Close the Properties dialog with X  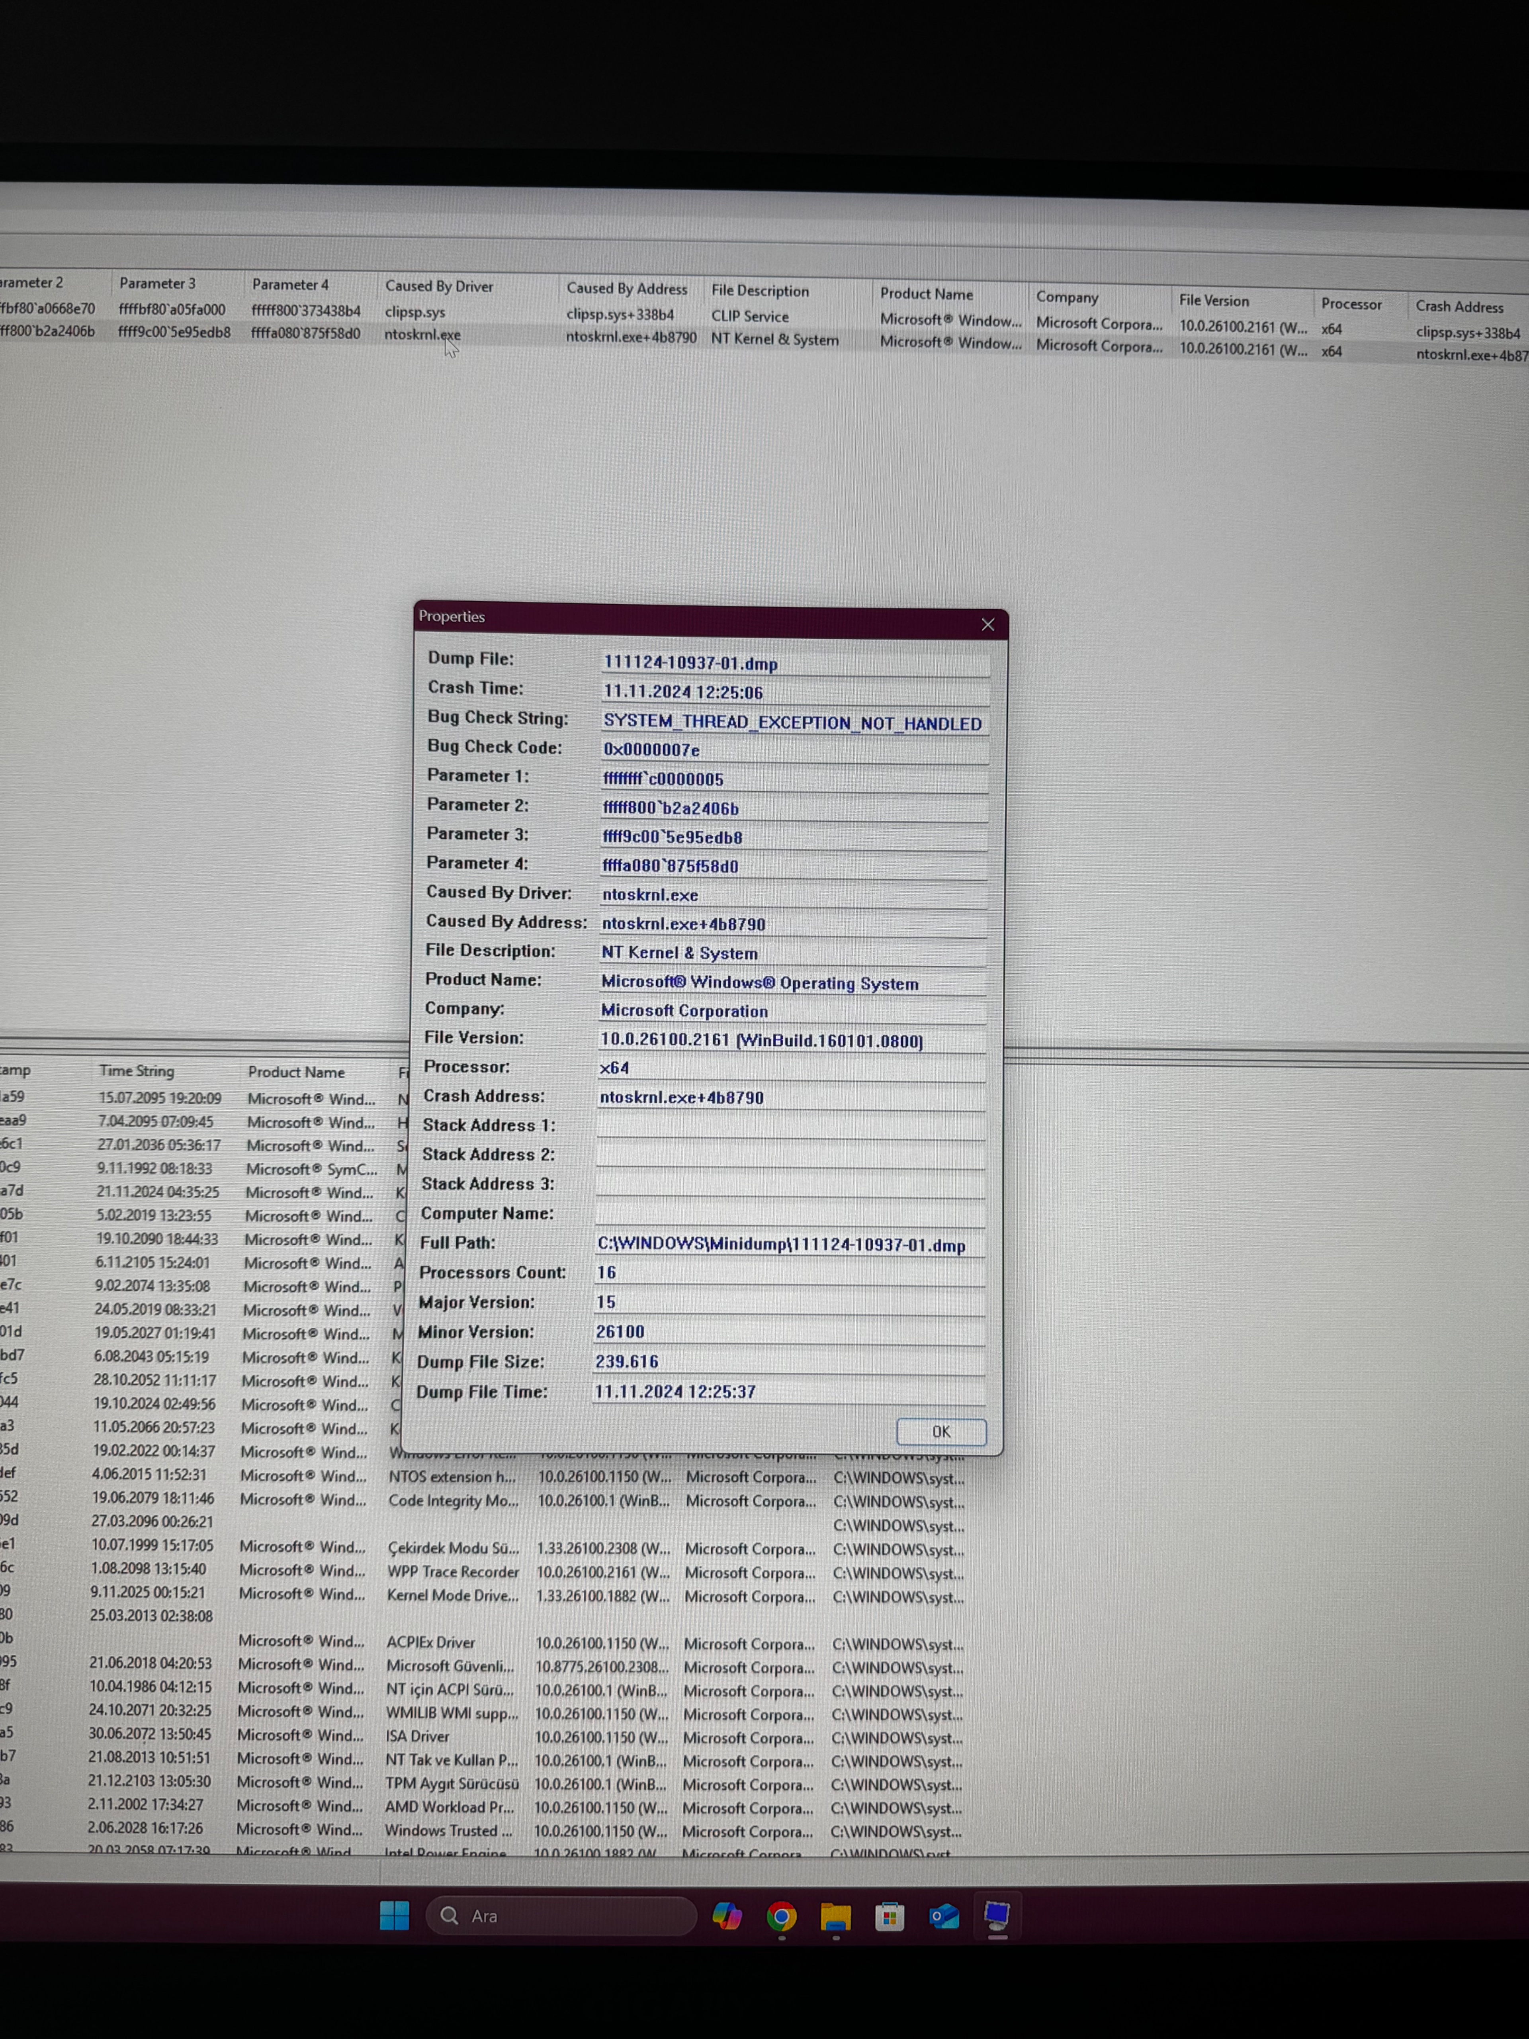point(987,625)
